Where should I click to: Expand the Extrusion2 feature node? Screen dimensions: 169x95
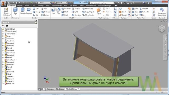click(x=3, y=43)
